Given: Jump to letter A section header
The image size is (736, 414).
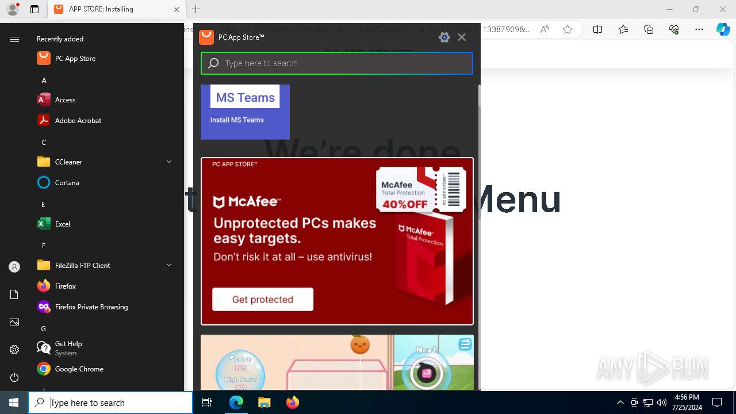Looking at the screenshot, I should tap(44, 80).
